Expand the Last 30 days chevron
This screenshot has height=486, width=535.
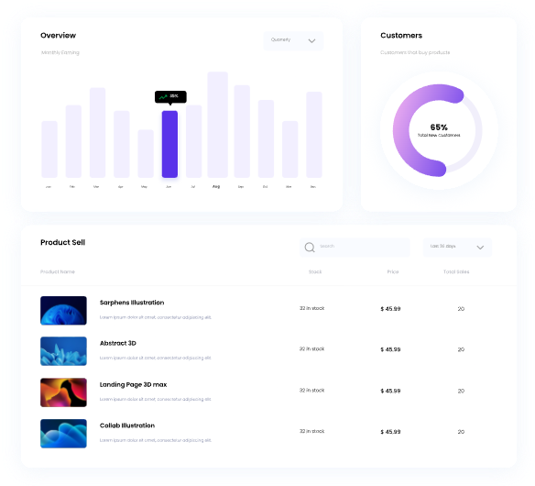click(480, 248)
